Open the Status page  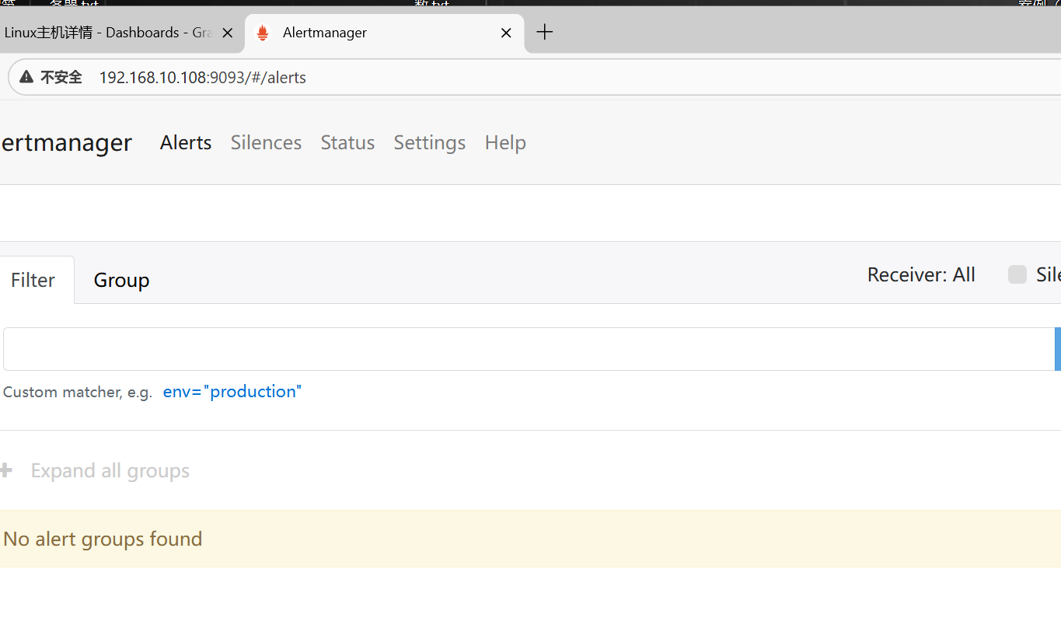(x=347, y=142)
